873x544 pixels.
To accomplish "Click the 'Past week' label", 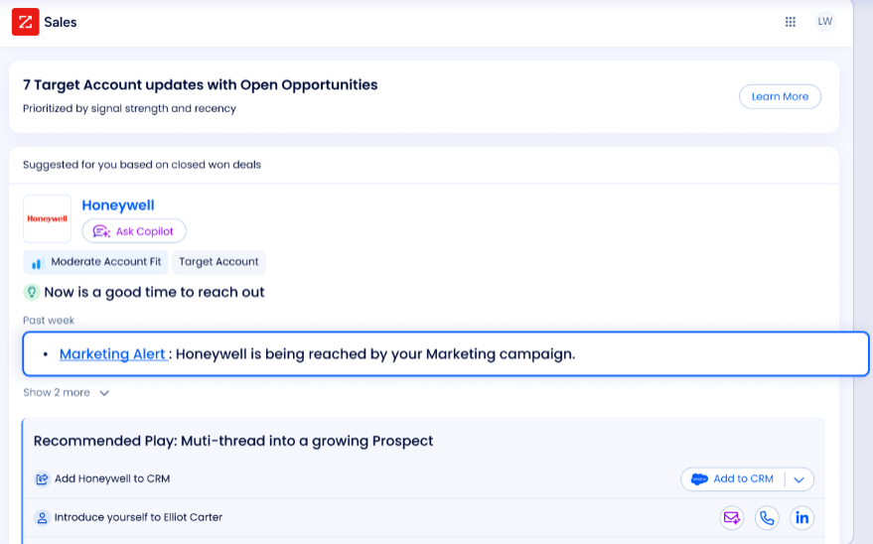I will pyautogui.click(x=49, y=321).
